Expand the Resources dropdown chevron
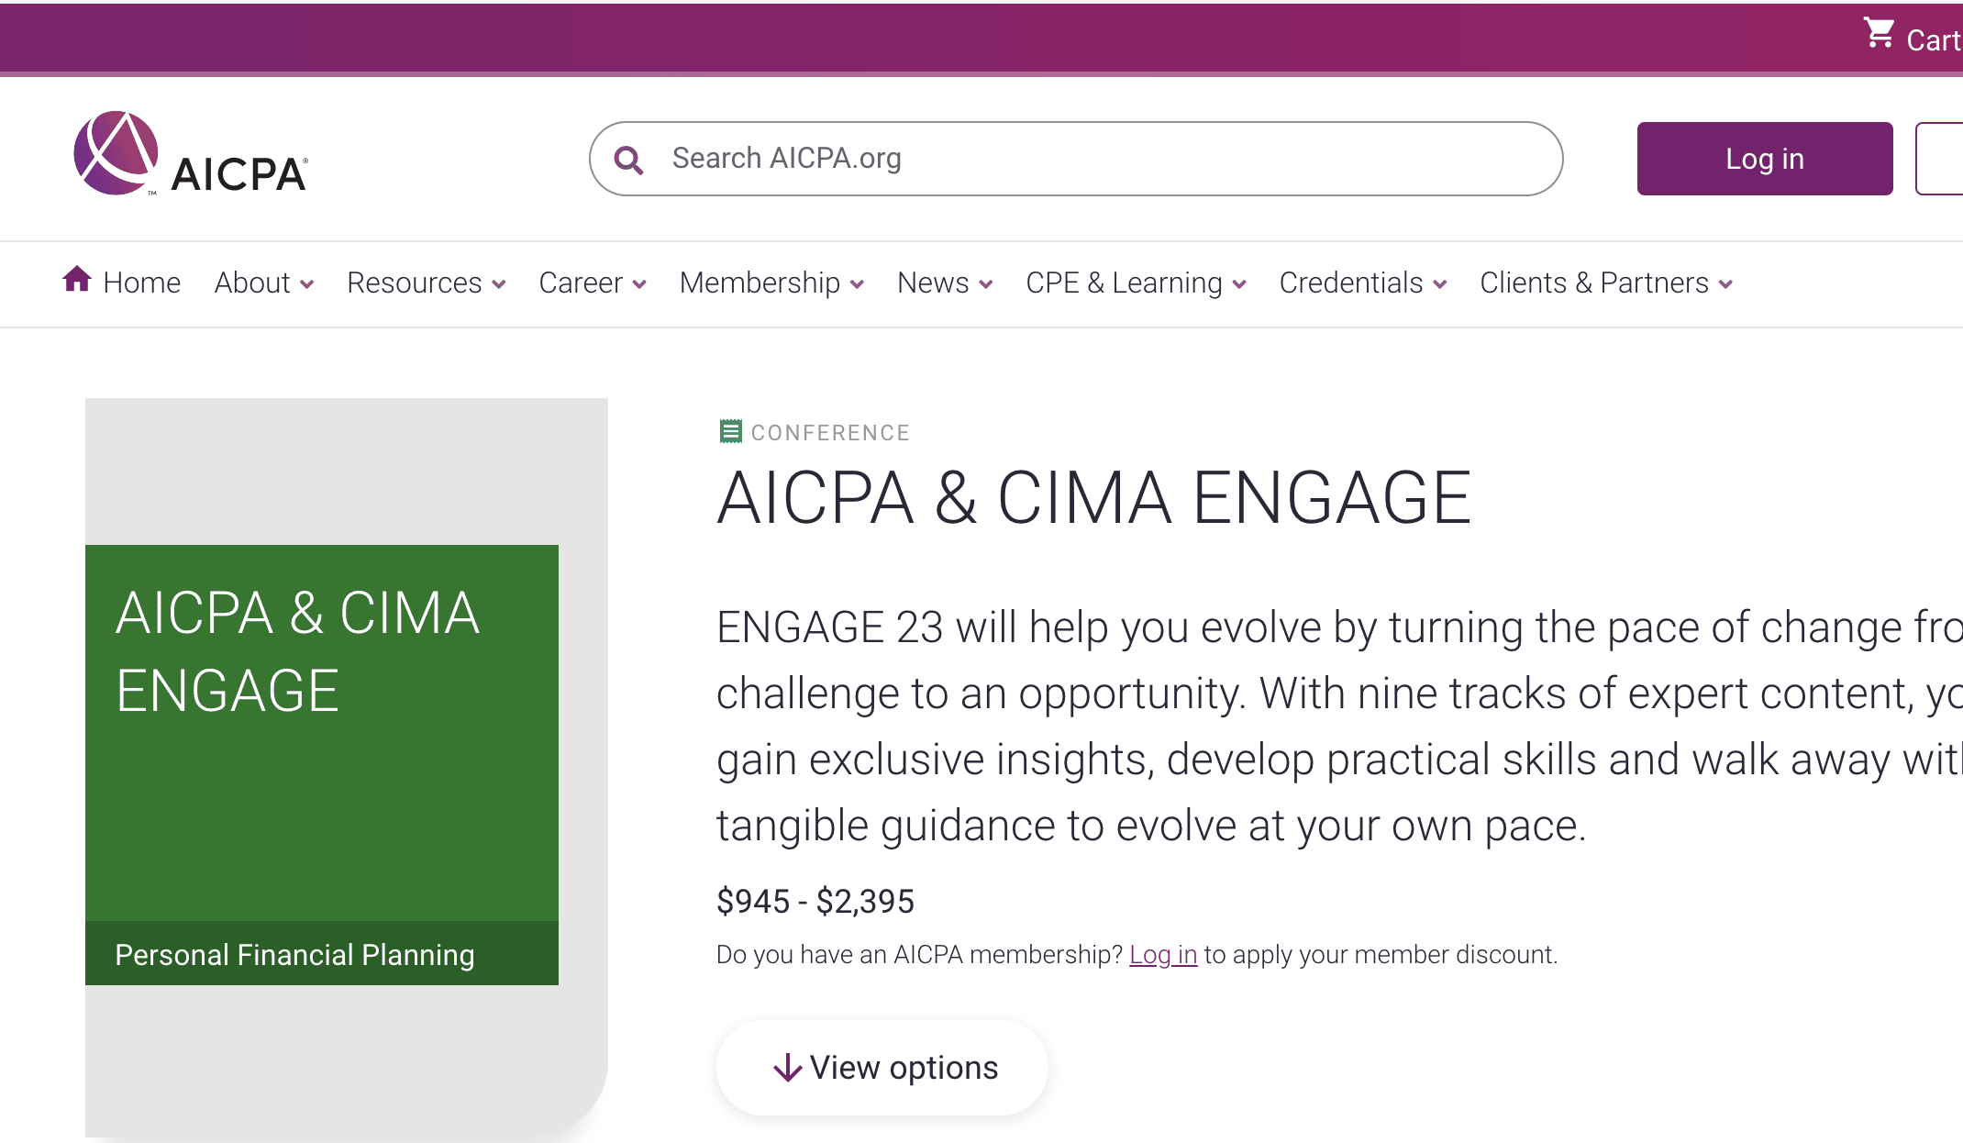1963x1143 pixels. point(499,284)
